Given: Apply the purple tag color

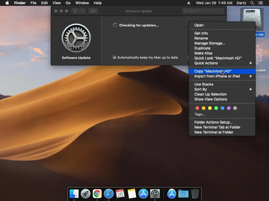Looking at the screenshot, I should coord(229,108).
